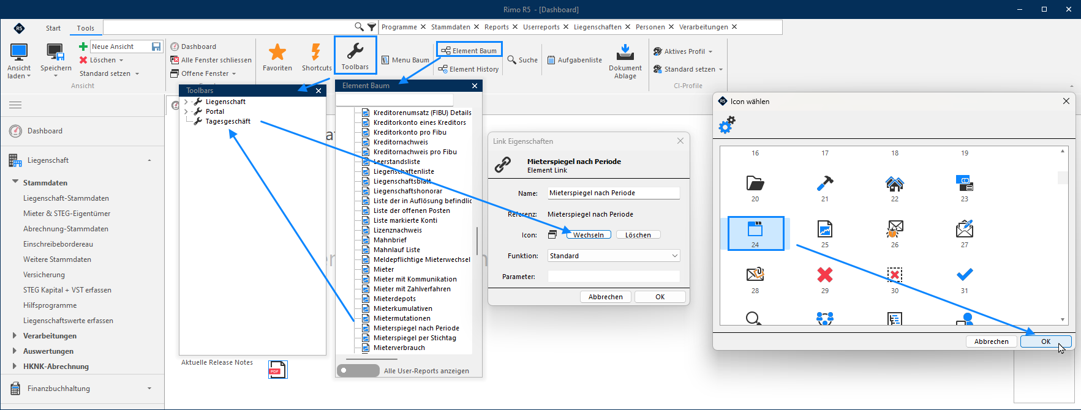
Task: Open Element Baum toolbar button
Action: (x=469, y=51)
